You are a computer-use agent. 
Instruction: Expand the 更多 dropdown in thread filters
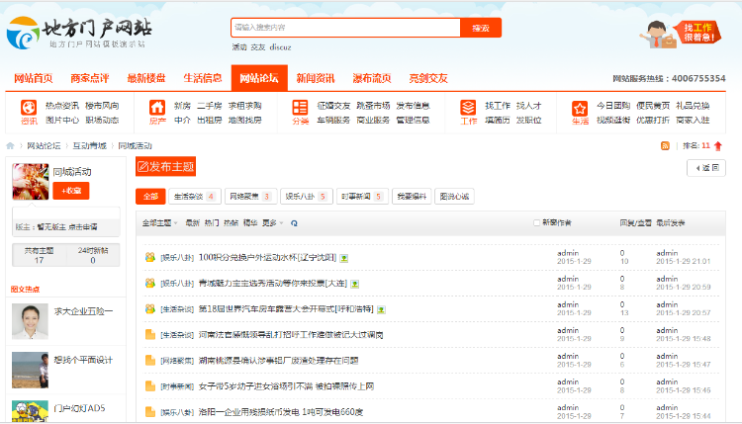(x=273, y=222)
